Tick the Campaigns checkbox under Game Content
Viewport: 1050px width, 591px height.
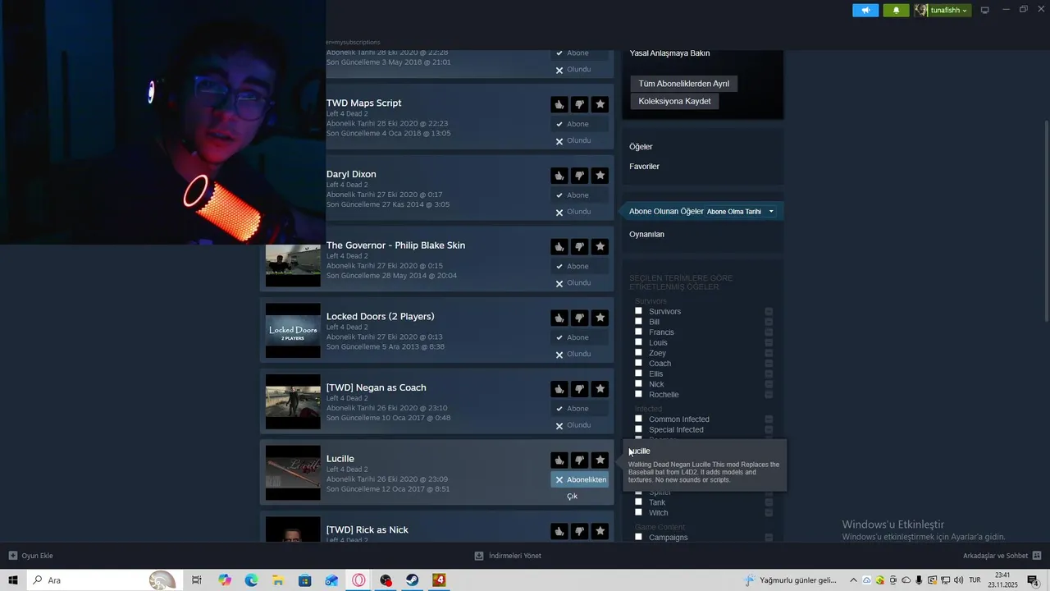click(x=638, y=537)
